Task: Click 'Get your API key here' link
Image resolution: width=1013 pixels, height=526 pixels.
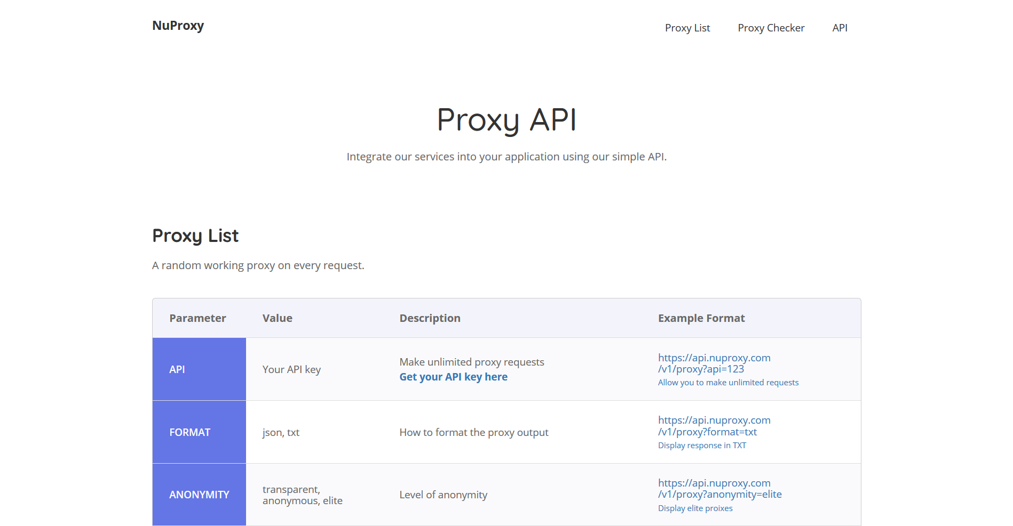Action: tap(453, 377)
